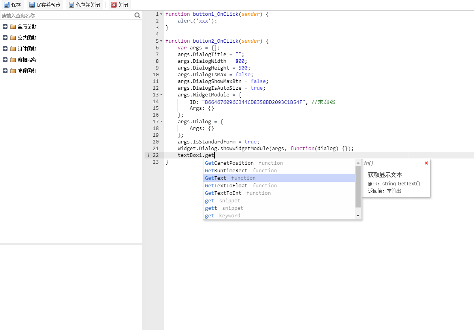
Task: Select the 数据服务 tree label
Action: click(x=27, y=60)
